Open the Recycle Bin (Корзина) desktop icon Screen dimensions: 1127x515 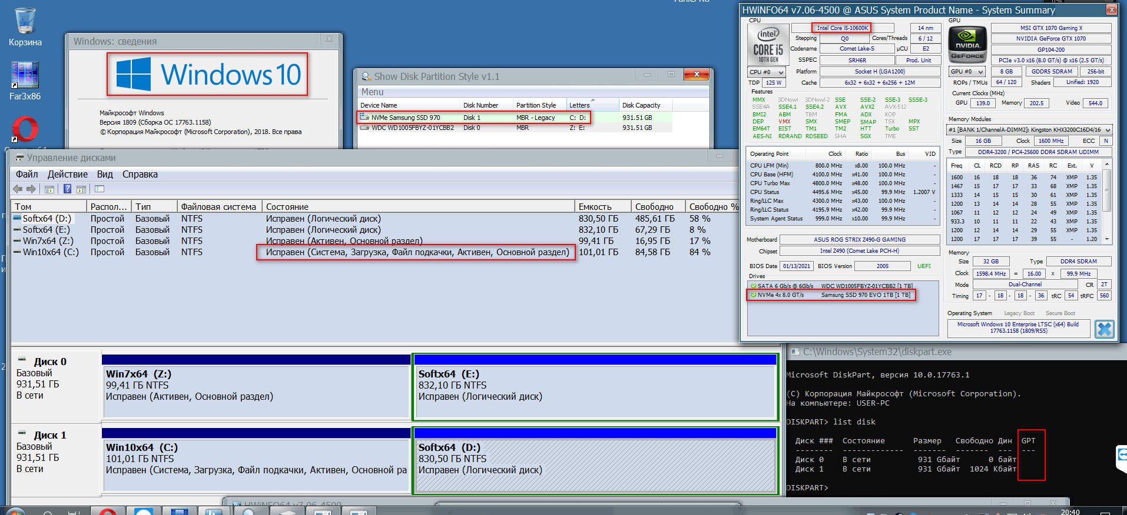click(25, 27)
